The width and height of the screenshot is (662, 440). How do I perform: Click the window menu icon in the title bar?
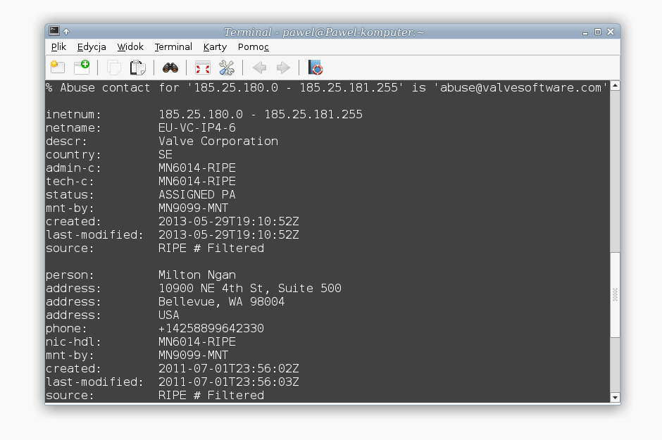click(x=54, y=31)
